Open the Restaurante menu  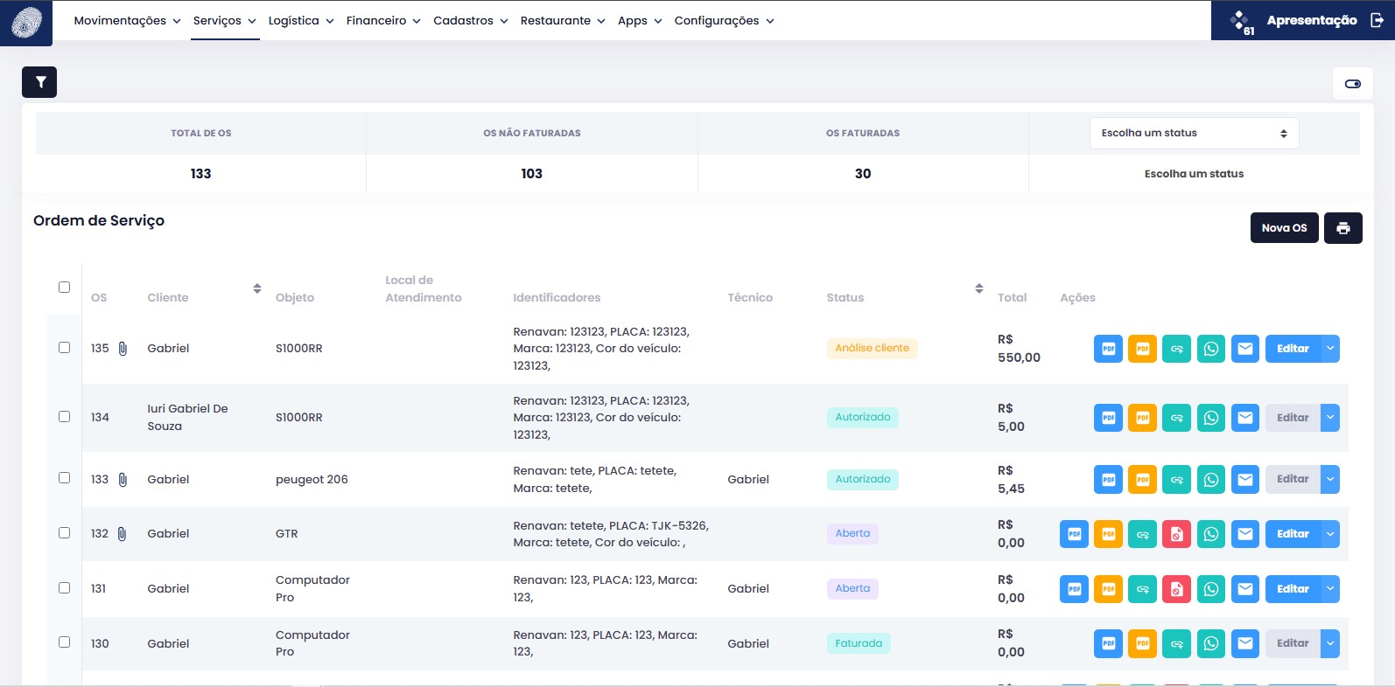coord(563,20)
